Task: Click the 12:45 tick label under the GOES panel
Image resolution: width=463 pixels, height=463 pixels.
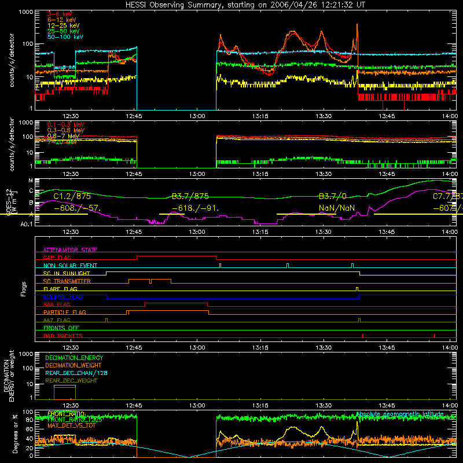Action: coord(134,232)
